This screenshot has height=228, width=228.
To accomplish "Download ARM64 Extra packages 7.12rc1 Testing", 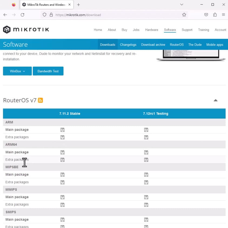I will tap(146, 160).
